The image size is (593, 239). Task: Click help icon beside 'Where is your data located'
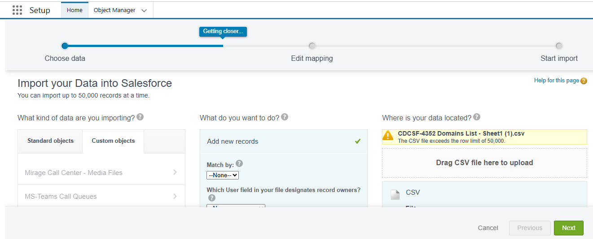[477, 117]
